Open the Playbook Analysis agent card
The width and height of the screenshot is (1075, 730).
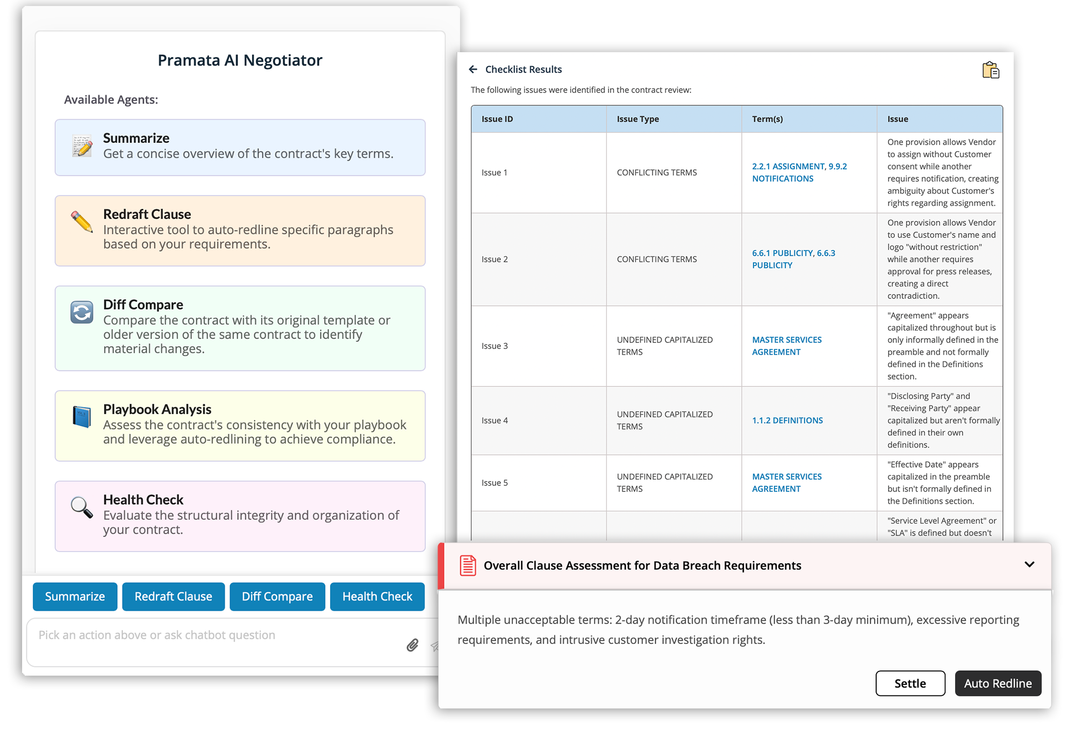pyautogui.click(x=240, y=426)
